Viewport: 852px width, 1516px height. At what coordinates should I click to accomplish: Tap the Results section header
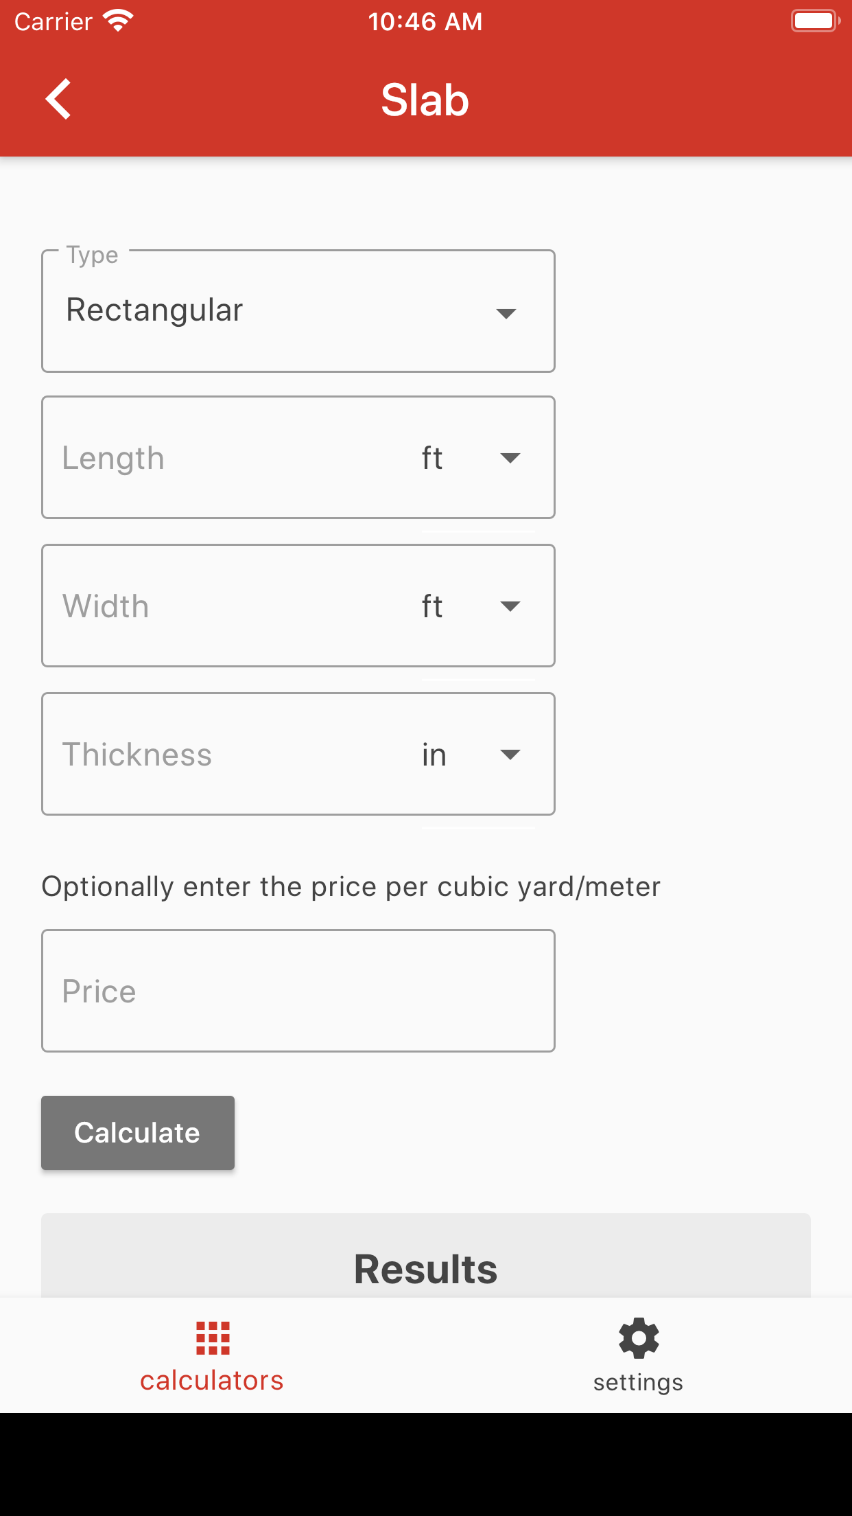pos(426,1268)
